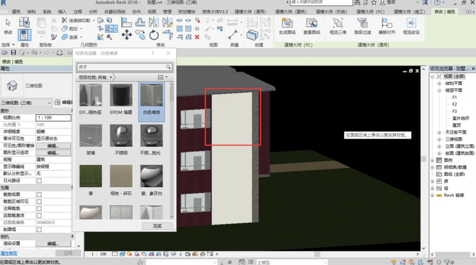Open the 族库大师V3.3 ribbon tab
476x265 pixels.
[215, 12]
